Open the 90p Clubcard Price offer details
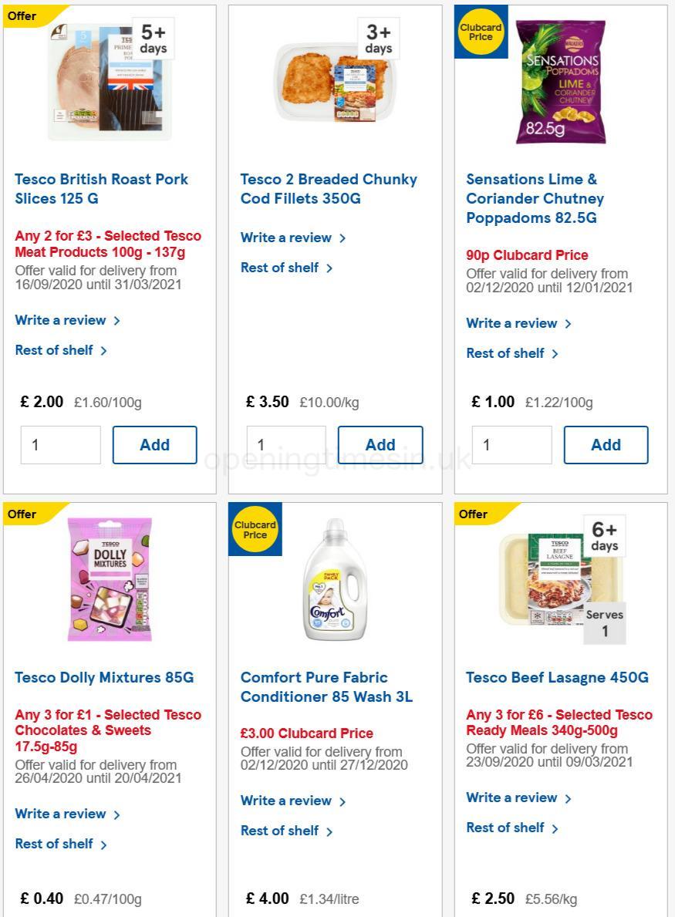The image size is (675, 917). point(527,255)
